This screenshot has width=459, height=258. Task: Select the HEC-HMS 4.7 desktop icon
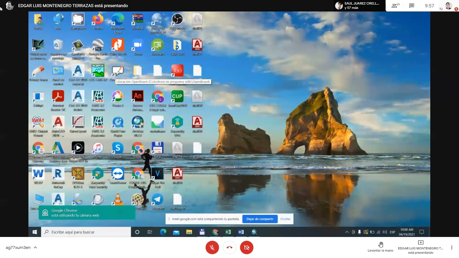point(98,73)
